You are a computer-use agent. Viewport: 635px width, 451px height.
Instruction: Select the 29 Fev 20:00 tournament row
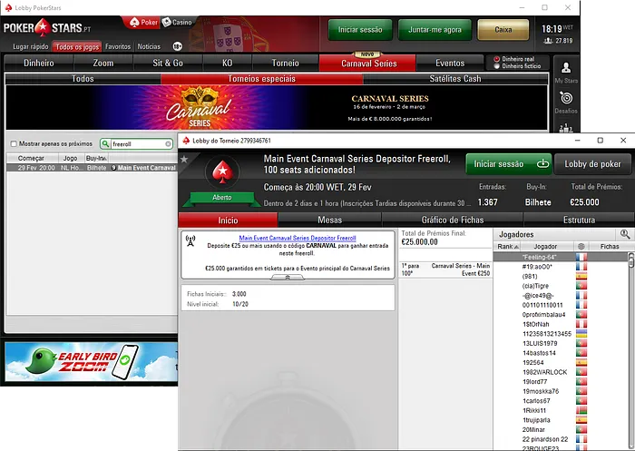pos(92,167)
